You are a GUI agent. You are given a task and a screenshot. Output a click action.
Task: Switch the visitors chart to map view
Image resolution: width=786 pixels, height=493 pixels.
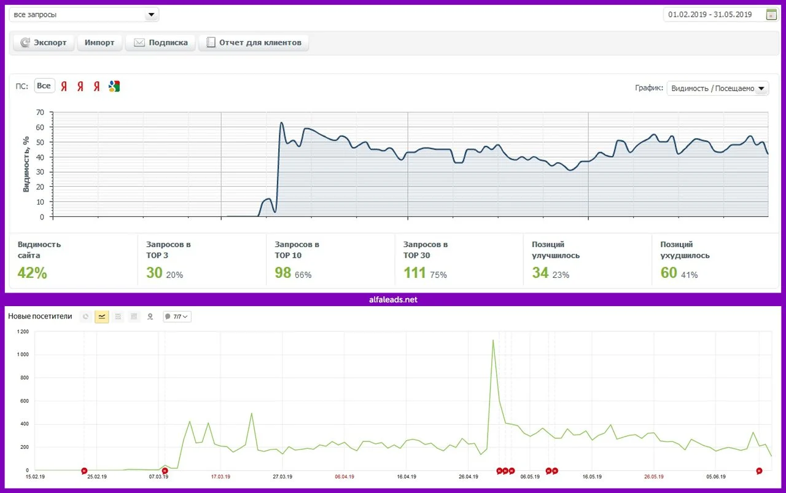click(x=150, y=317)
